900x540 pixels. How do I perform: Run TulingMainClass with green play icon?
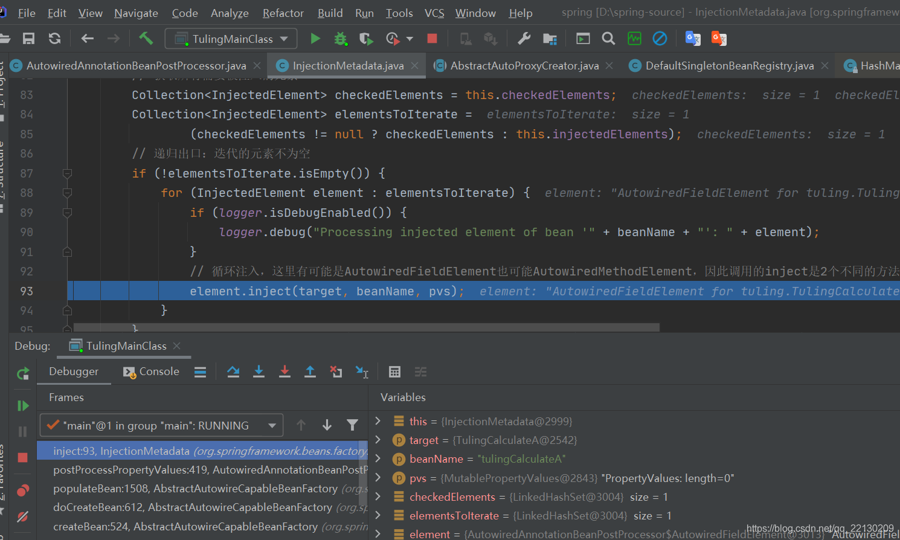[x=315, y=39]
